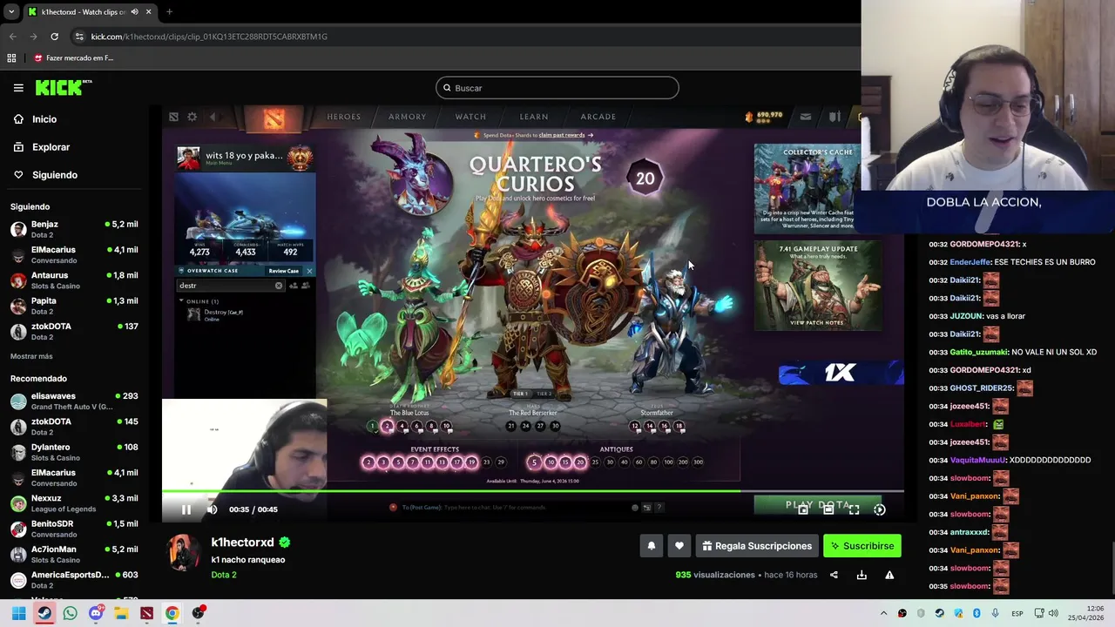Click the Bluetooth tray icon

point(976,613)
